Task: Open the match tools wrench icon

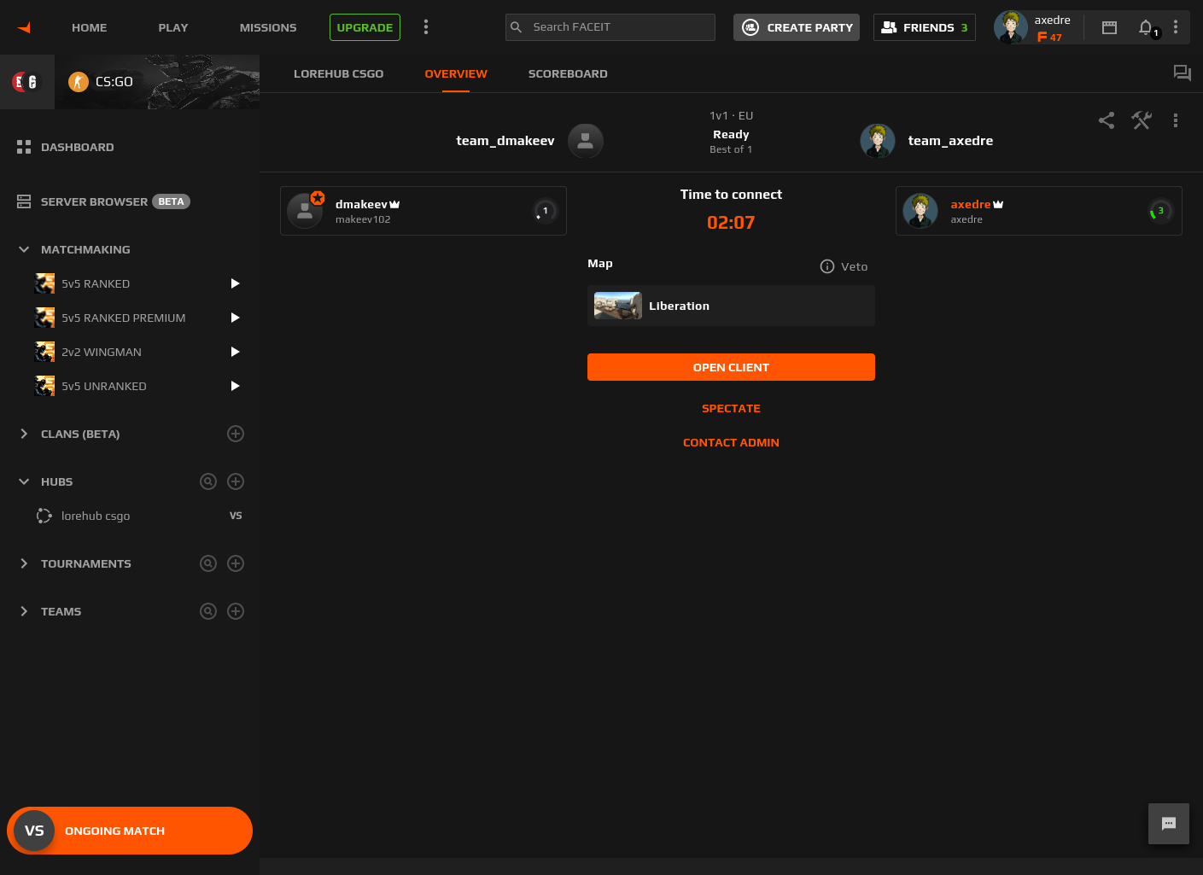Action: (x=1142, y=120)
